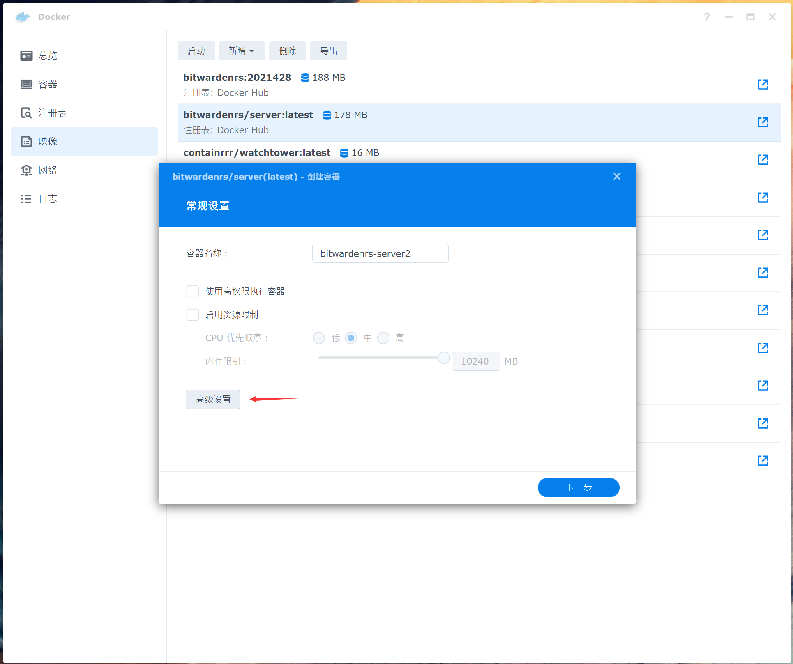
Task: Click size database icon beside 188 MB
Action: pos(306,78)
